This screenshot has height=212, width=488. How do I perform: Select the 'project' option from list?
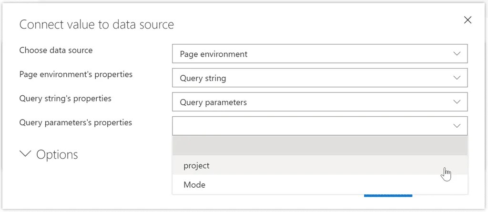[197, 166]
